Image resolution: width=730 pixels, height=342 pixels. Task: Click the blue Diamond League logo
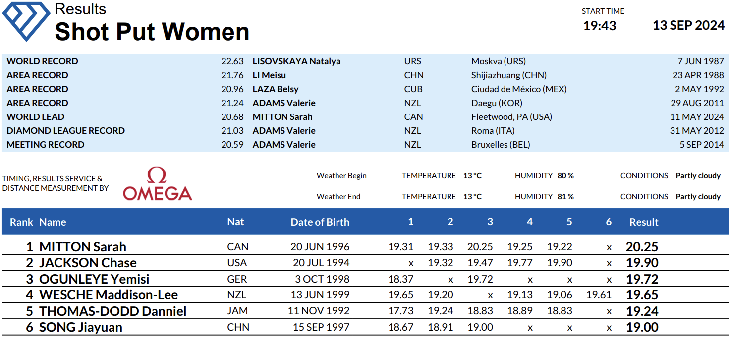pos(26,21)
